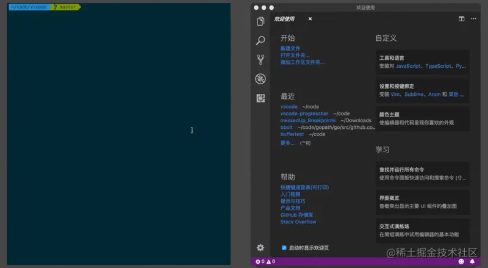The width and height of the screenshot is (488, 268).
Task: Open the 交互式演练场 card
Action: 423,230
